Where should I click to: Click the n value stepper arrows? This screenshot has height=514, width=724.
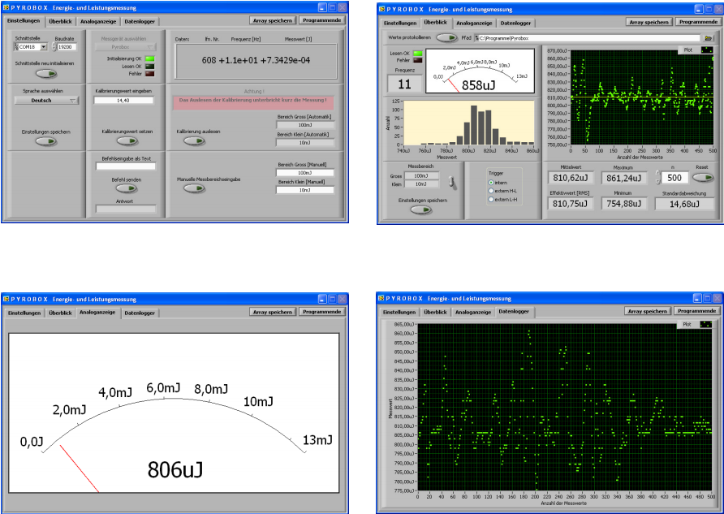(x=658, y=177)
